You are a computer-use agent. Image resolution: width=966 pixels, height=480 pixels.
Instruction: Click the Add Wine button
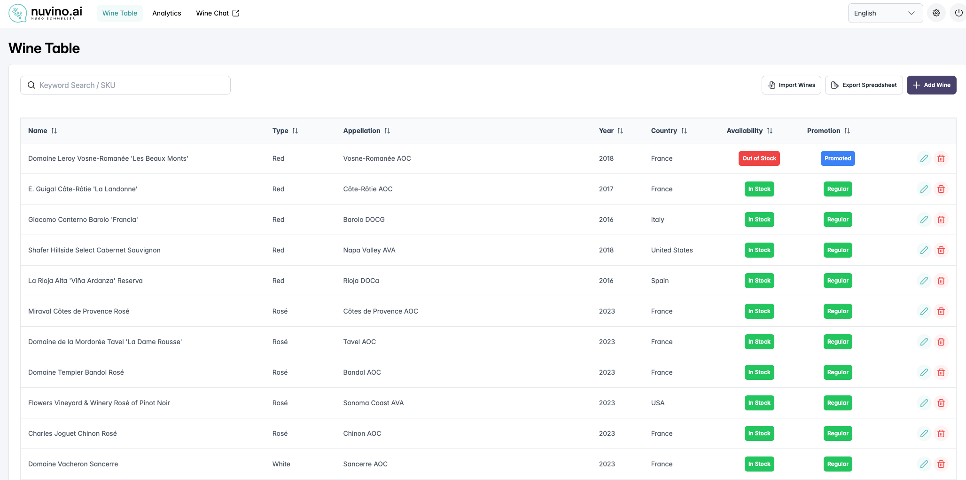(931, 85)
